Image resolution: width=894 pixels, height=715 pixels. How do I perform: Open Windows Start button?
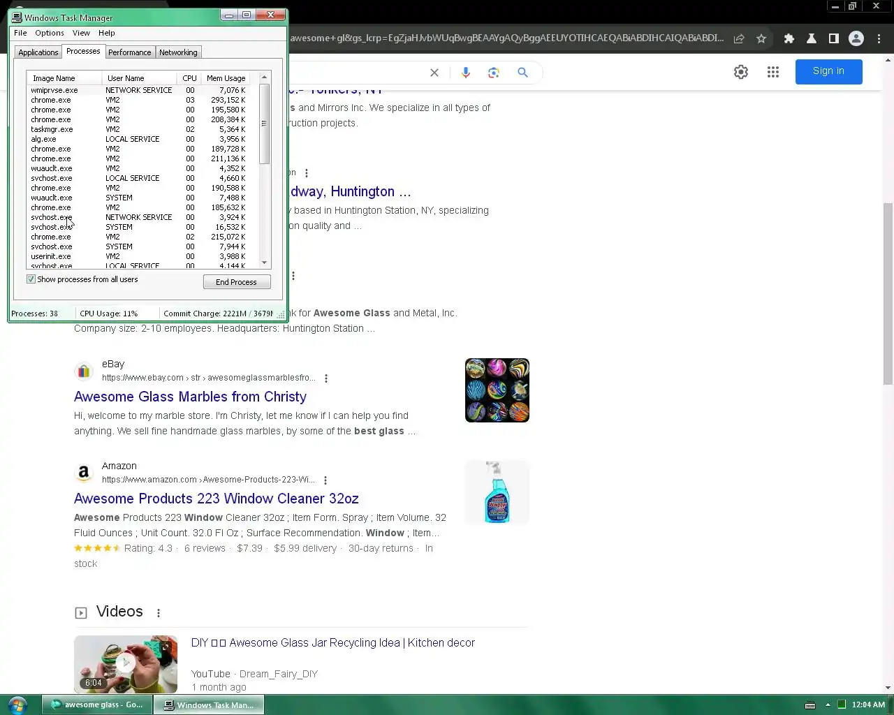tap(17, 705)
